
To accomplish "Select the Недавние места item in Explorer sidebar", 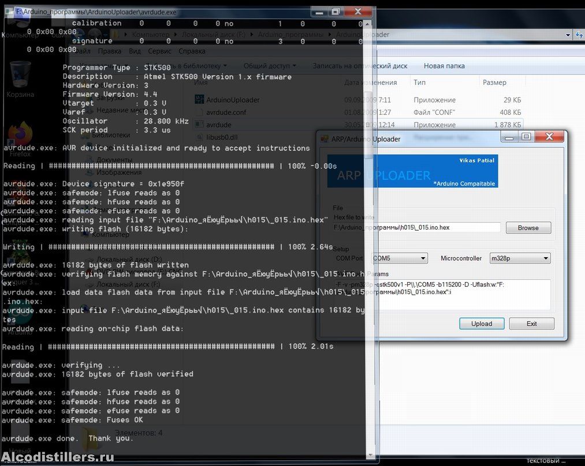I will click(x=121, y=110).
